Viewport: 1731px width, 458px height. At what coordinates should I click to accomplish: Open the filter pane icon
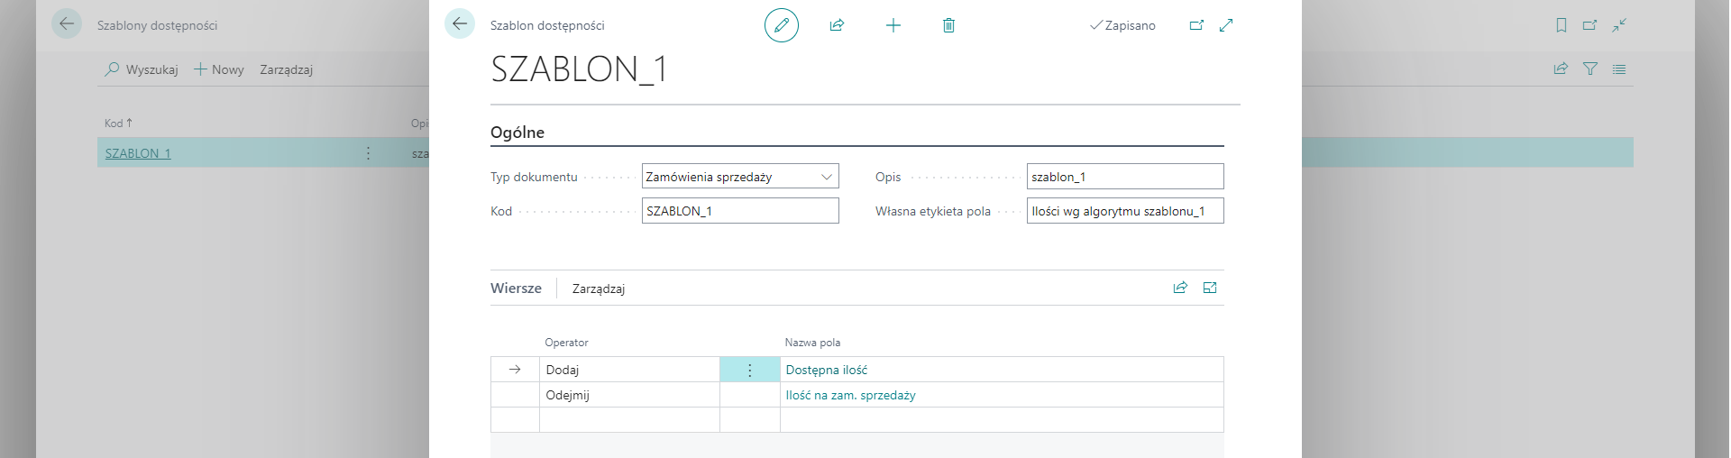1590,69
